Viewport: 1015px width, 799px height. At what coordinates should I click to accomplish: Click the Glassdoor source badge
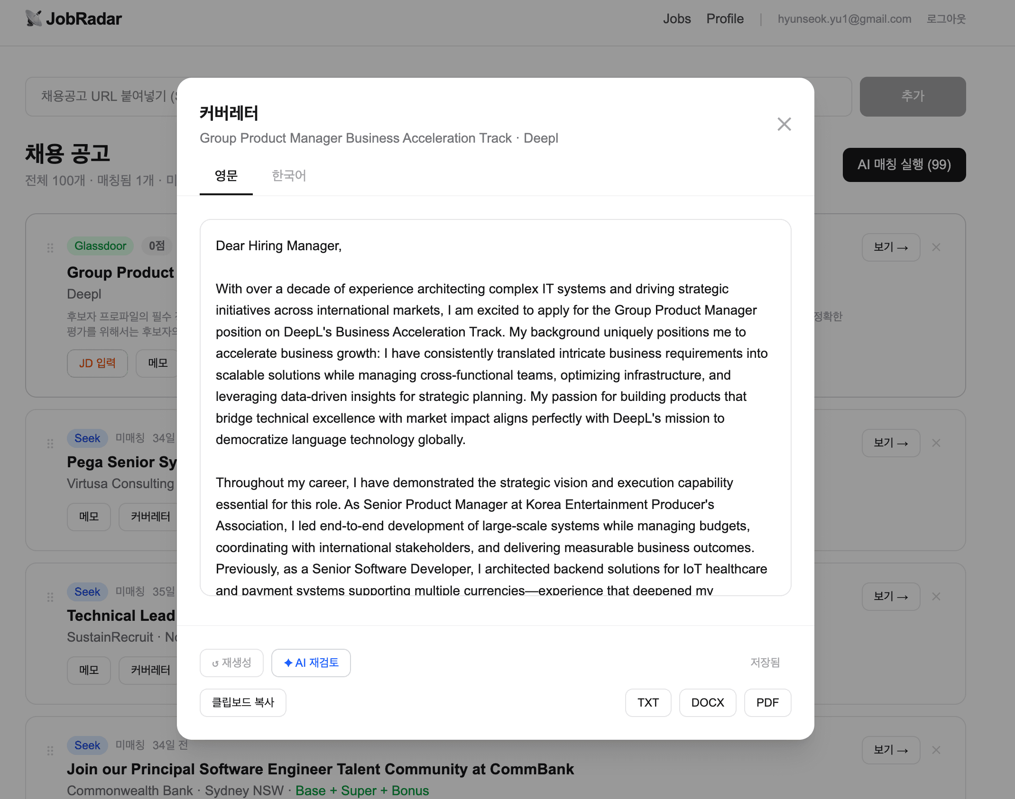pyautogui.click(x=101, y=246)
